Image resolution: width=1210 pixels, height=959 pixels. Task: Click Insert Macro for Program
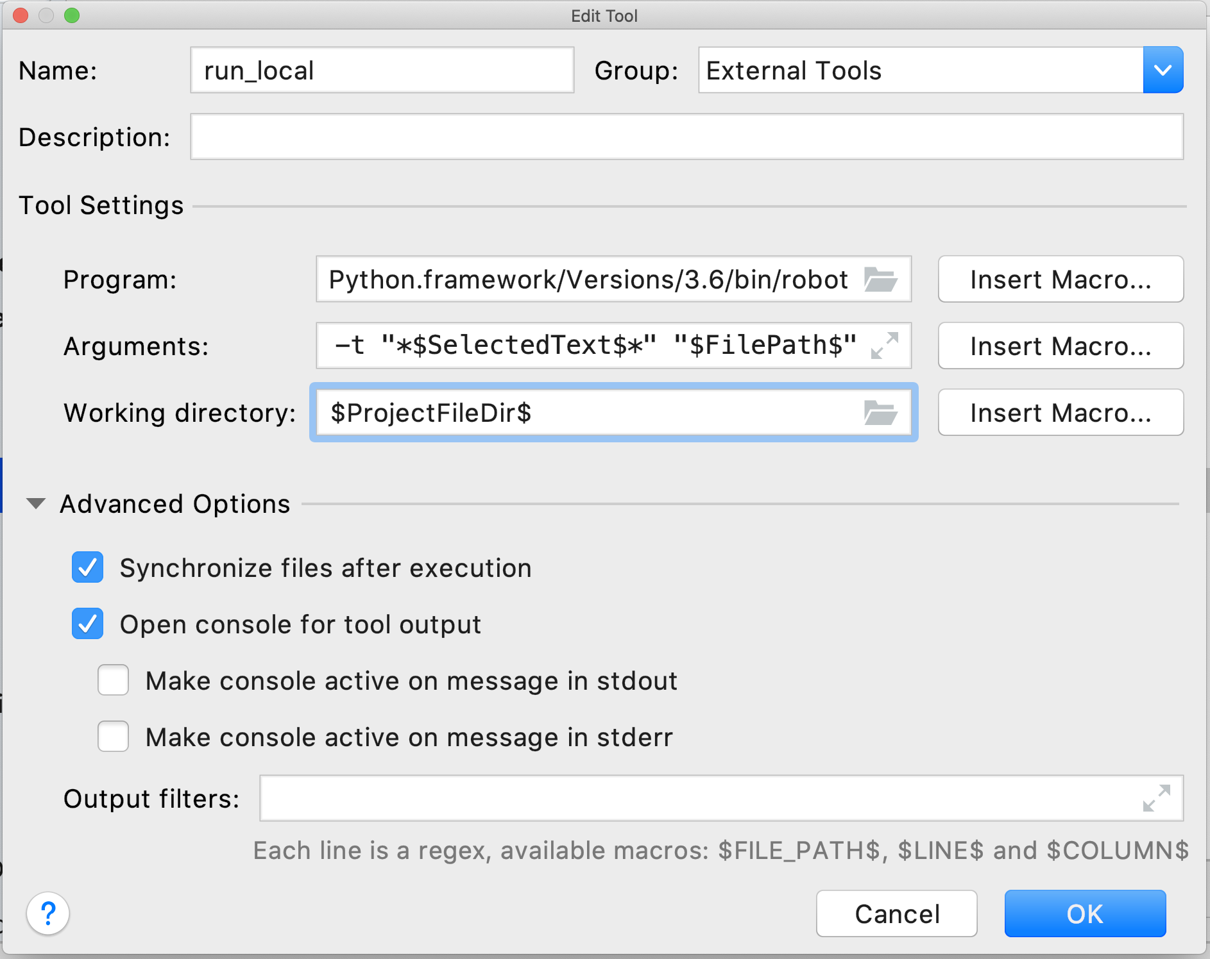[1060, 279]
